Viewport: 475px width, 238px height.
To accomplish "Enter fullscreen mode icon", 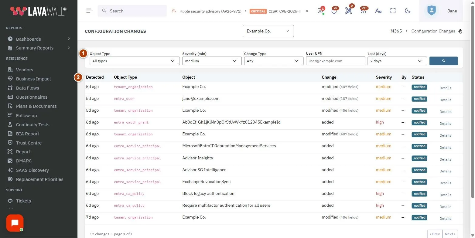I will point(393,11).
